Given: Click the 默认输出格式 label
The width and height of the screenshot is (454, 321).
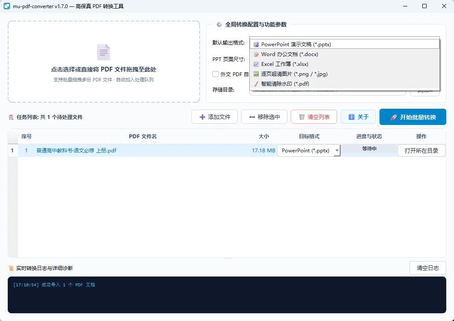Looking at the screenshot, I should point(228,42).
